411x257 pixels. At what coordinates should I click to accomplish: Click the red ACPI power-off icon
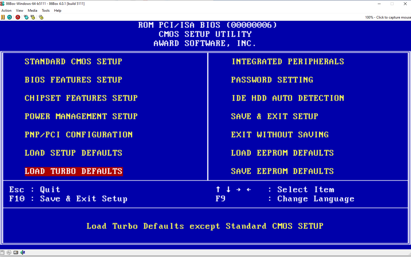tap(18, 17)
